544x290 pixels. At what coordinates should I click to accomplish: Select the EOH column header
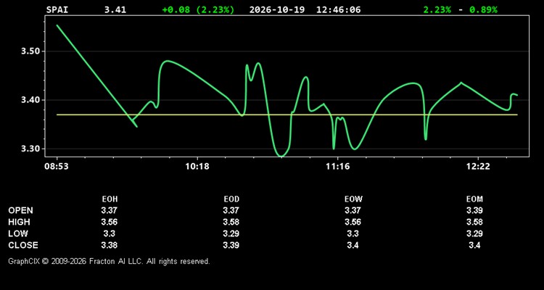click(110, 199)
